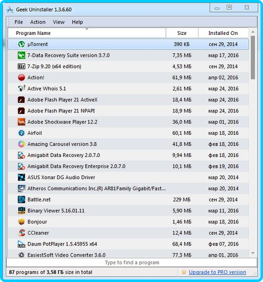The width and height of the screenshot is (263, 282).
Task: Click the Adobe Shockwave Player icon
Action: tap(21, 122)
